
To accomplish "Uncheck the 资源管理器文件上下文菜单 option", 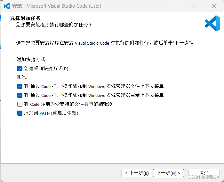I will [20, 86].
